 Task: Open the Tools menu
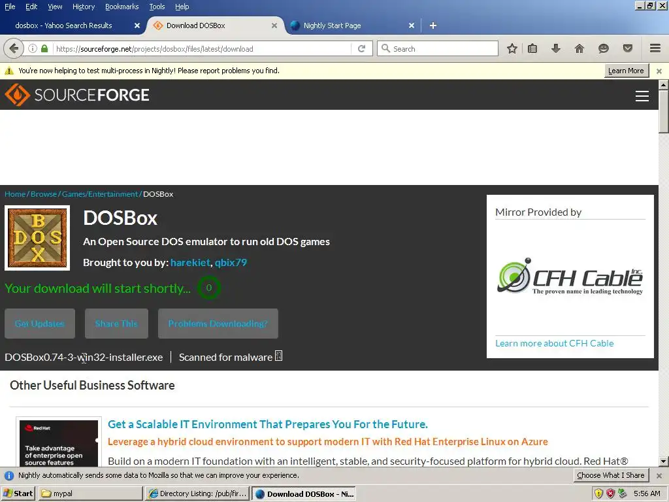coord(157,7)
